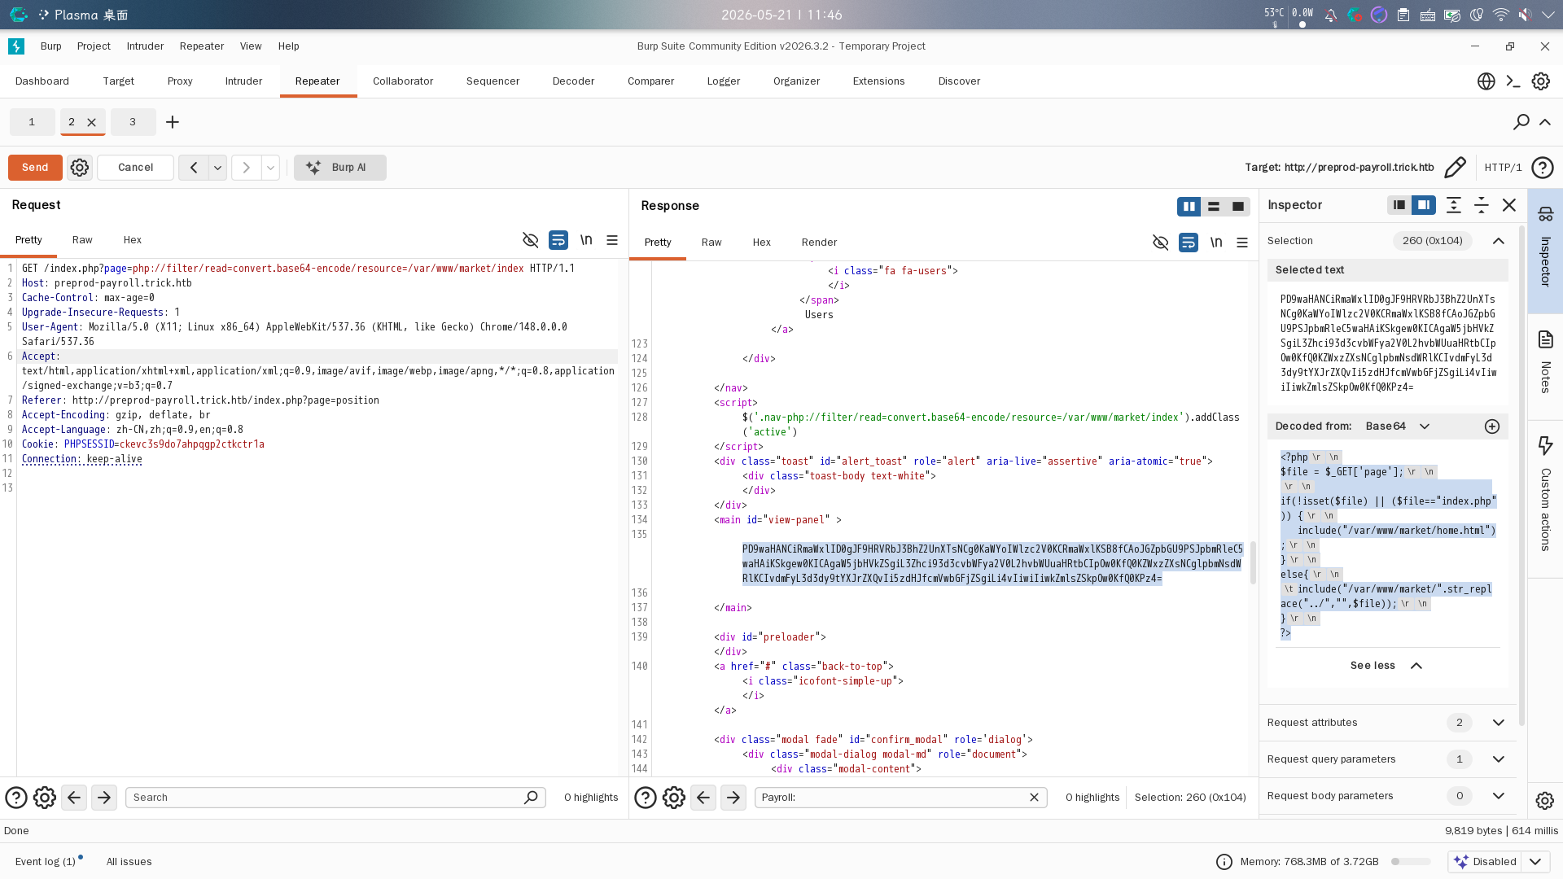Close the Inspector panel

click(x=1509, y=205)
